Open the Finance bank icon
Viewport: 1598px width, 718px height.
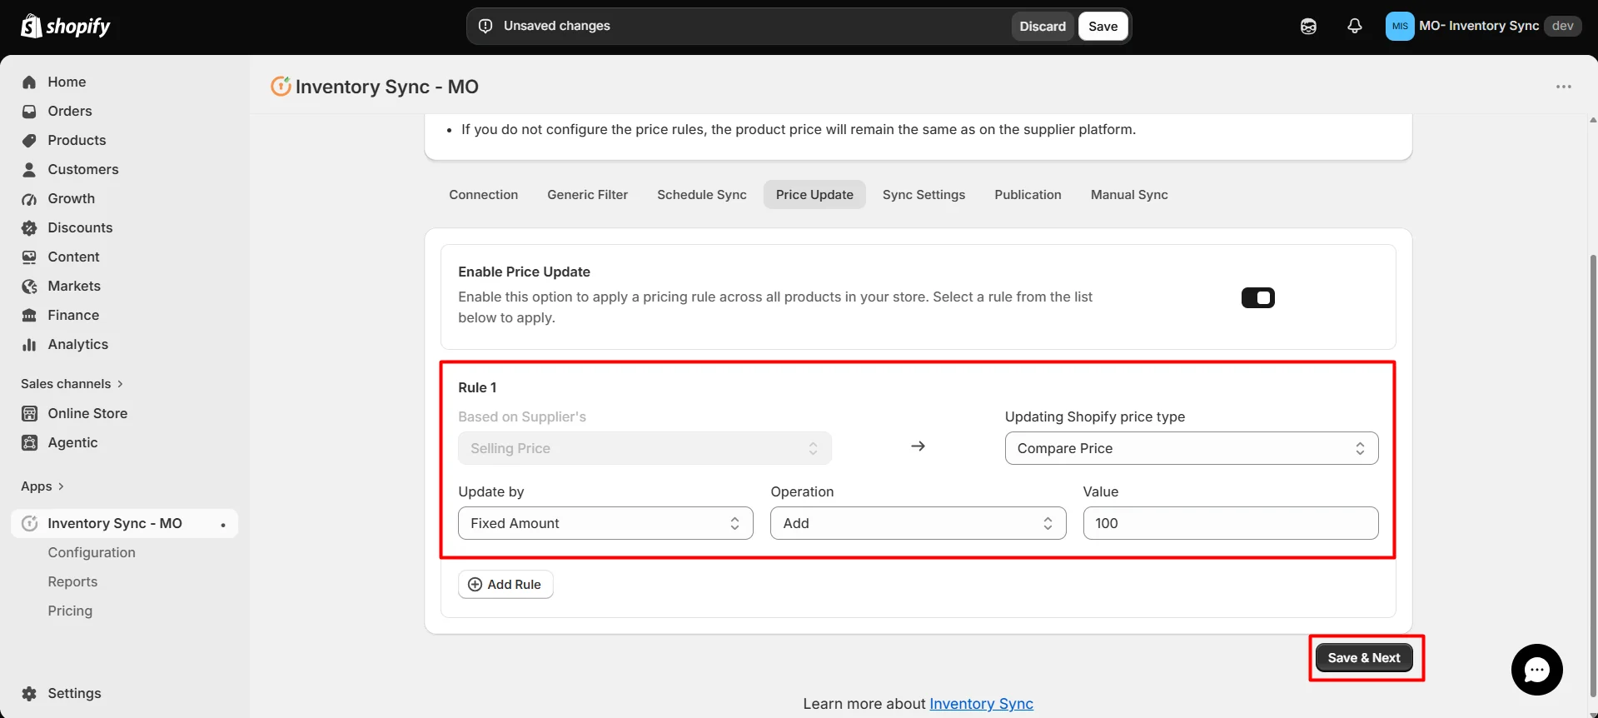[x=29, y=315]
